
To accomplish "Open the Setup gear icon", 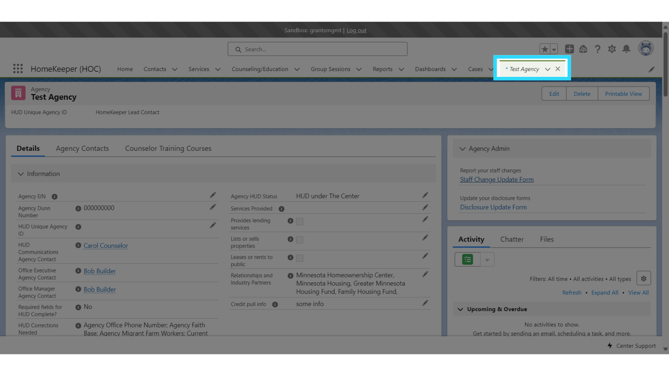I will [x=612, y=49].
